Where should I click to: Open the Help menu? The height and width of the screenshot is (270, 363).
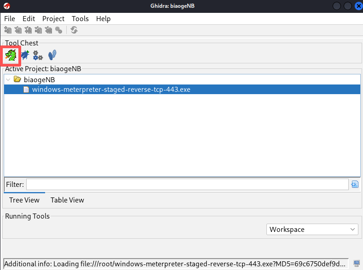103,19
